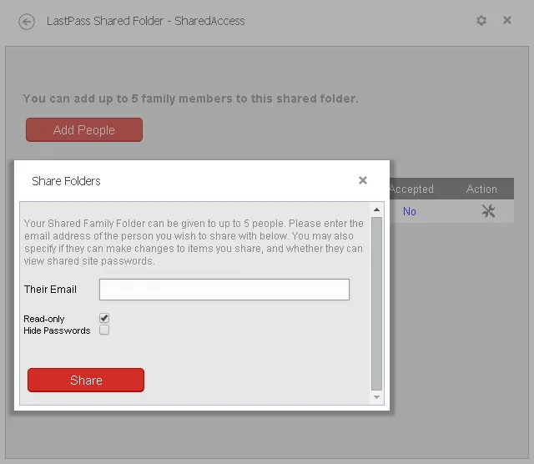Screen dimensions: 534x464
Task: Open settings via the gear icon
Action: [x=481, y=20]
